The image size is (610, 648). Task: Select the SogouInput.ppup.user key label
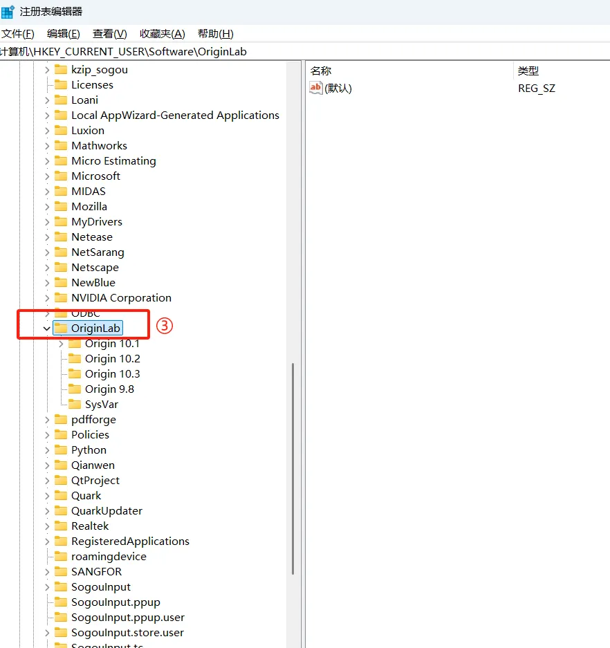pyautogui.click(x=128, y=618)
